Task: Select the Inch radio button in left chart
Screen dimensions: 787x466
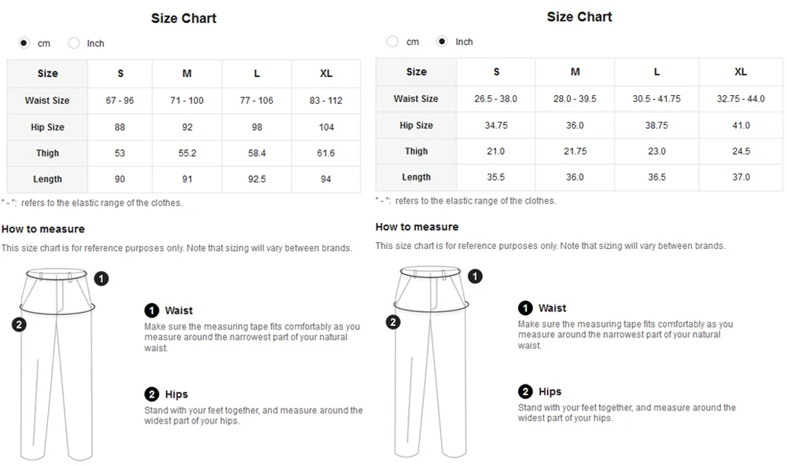Action: (74, 43)
